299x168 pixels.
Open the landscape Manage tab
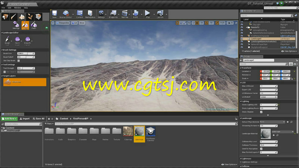[x=16, y=25]
